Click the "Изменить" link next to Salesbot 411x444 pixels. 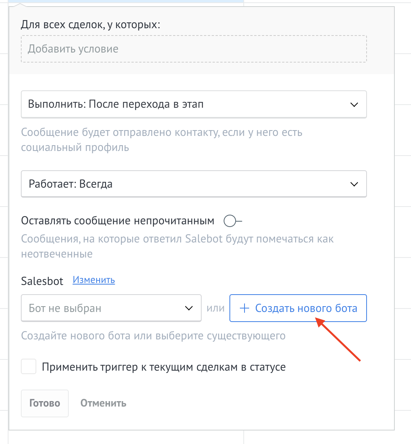pos(94,280)
